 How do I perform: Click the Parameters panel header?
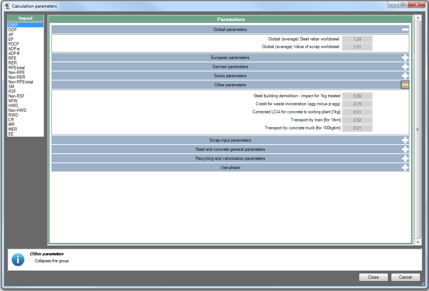click(x=231, y=19)
